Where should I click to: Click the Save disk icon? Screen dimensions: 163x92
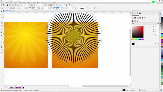[8, 5]
